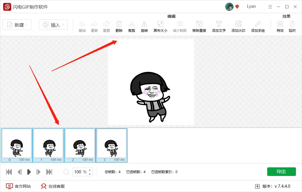This screenshot has width=302, height=192.
Task: Delete frames with the 删除 icon
Action: pyautogui.click(x=119, y=24)
